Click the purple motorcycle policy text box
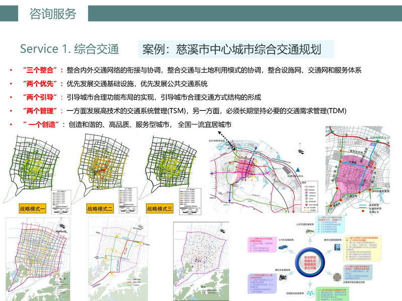Image resolution: width=402 pixels, height=301 pixels. [262, 283]
